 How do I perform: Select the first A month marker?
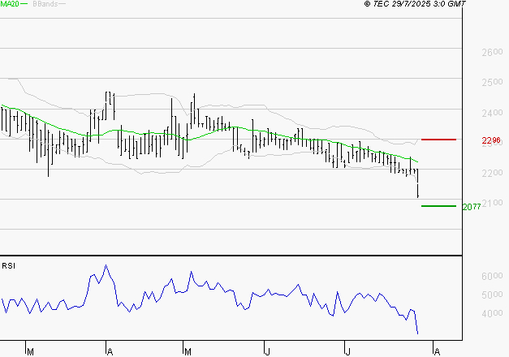click(110, 351)
